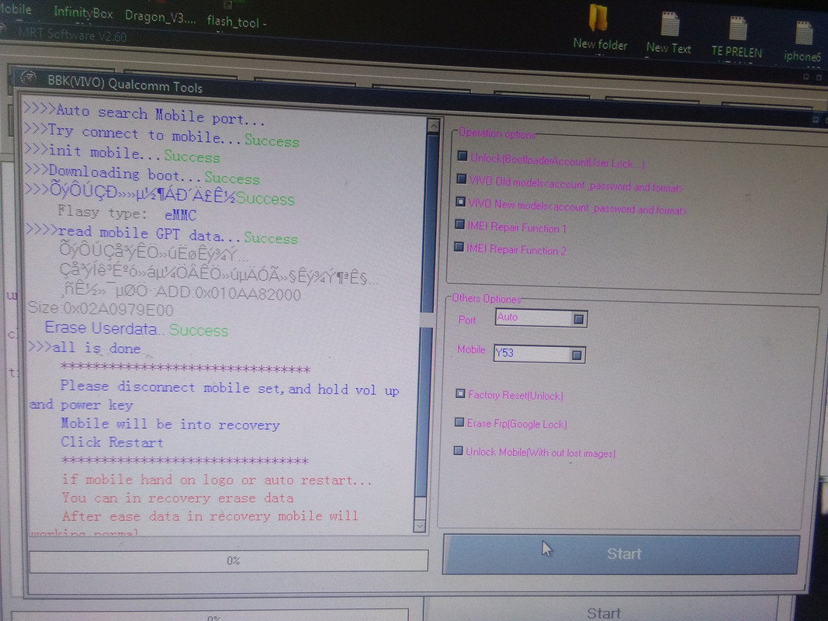Click log scrollbar up arrow
This screenshot has width=828, height=621.
point(433,126)
